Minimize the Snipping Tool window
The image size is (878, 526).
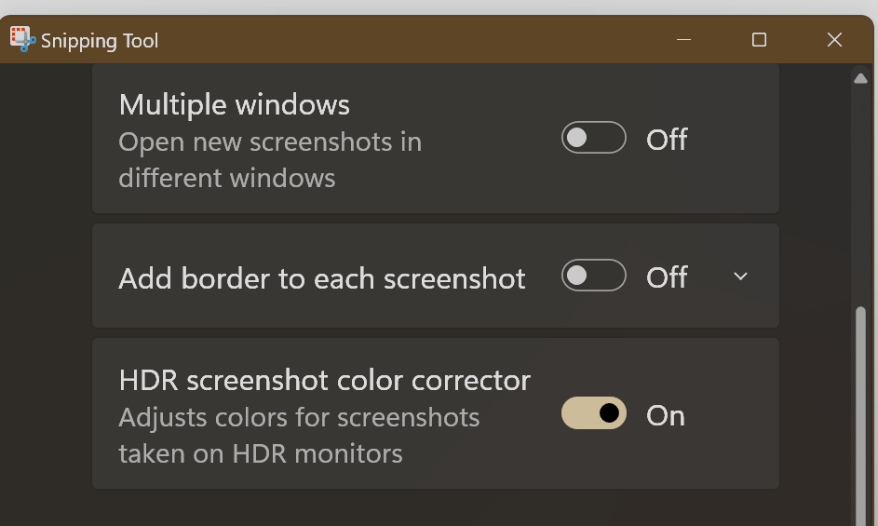pos(683,40)
